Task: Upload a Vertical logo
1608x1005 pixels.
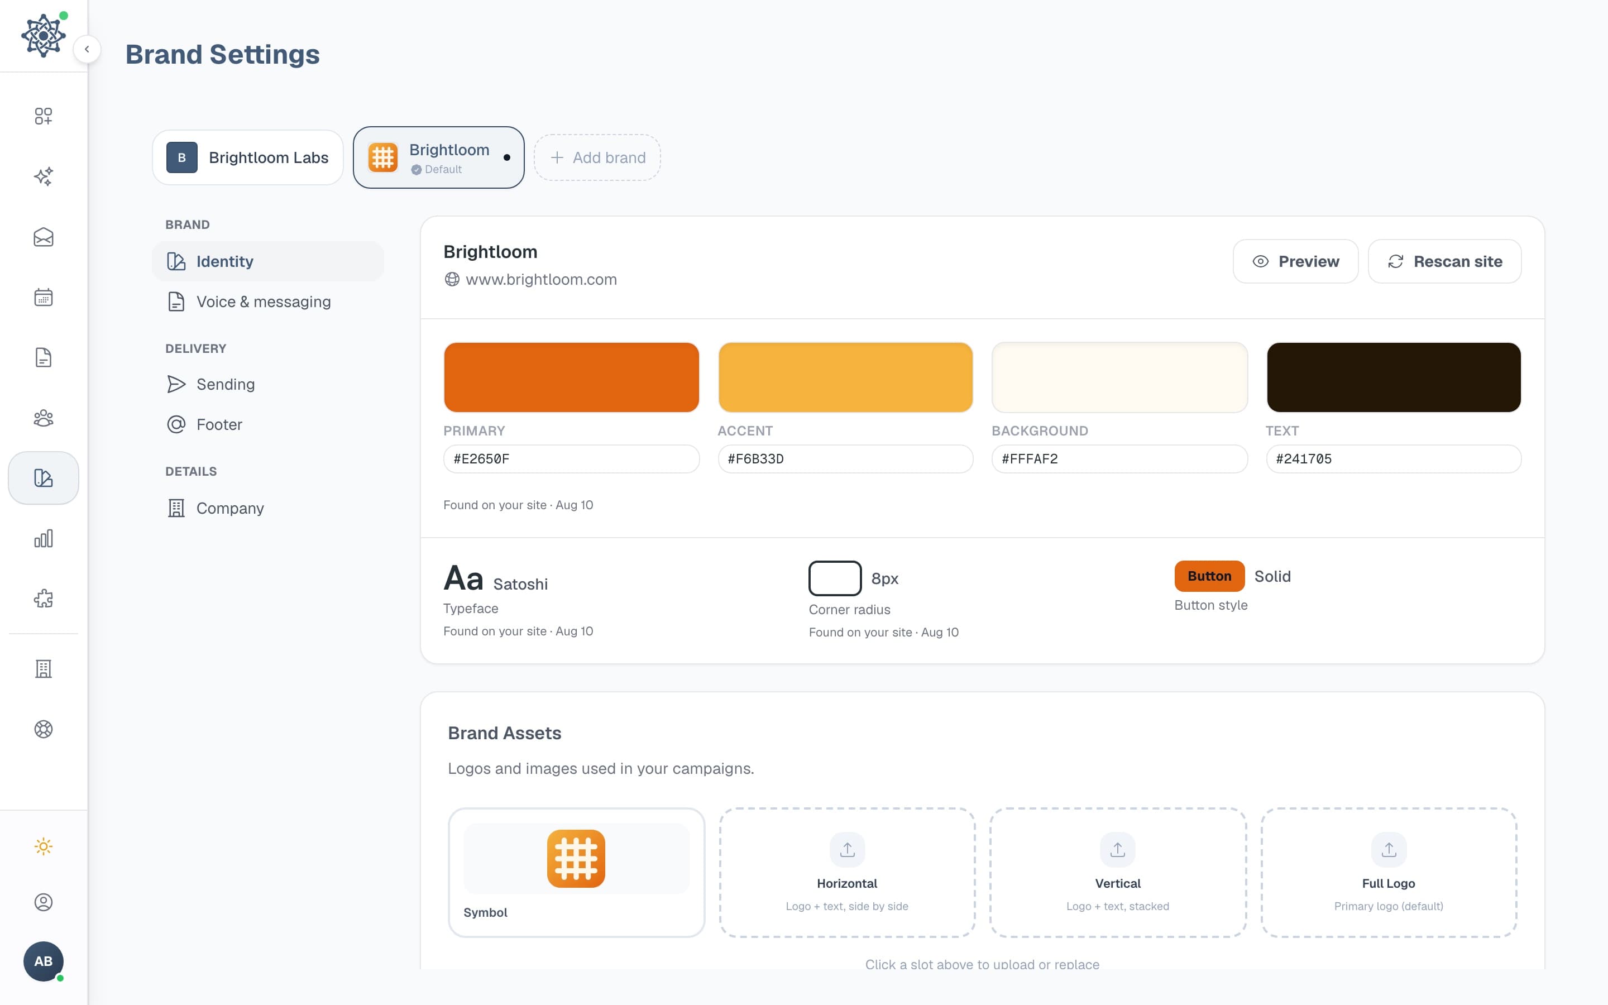Action: pyautogui.click(x=1118, y=873)
